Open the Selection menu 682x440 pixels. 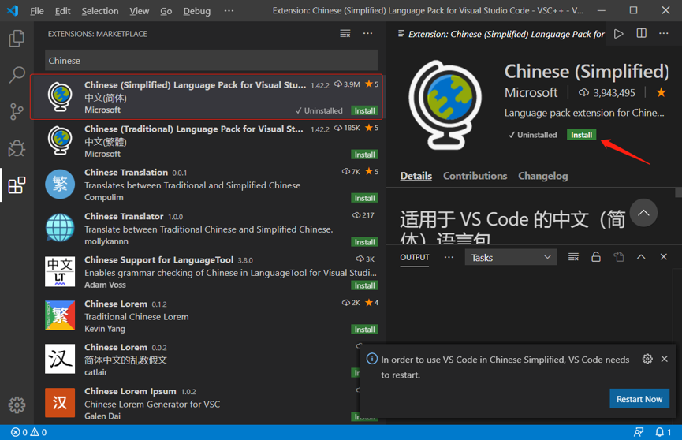pos(100,11)
